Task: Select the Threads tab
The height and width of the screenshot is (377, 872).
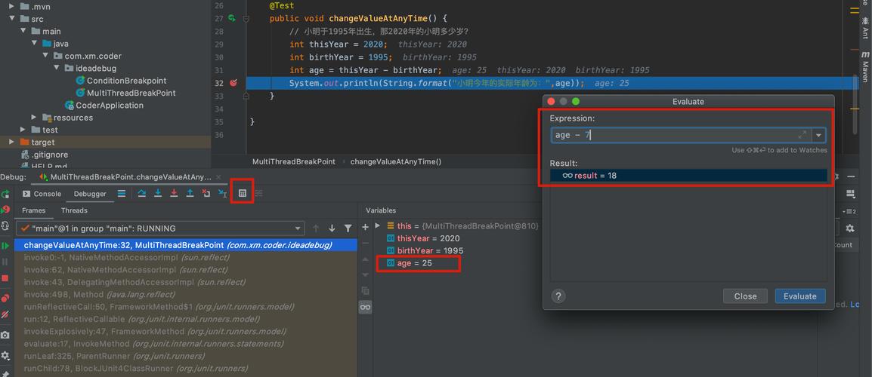Action: tap(74, 210)
